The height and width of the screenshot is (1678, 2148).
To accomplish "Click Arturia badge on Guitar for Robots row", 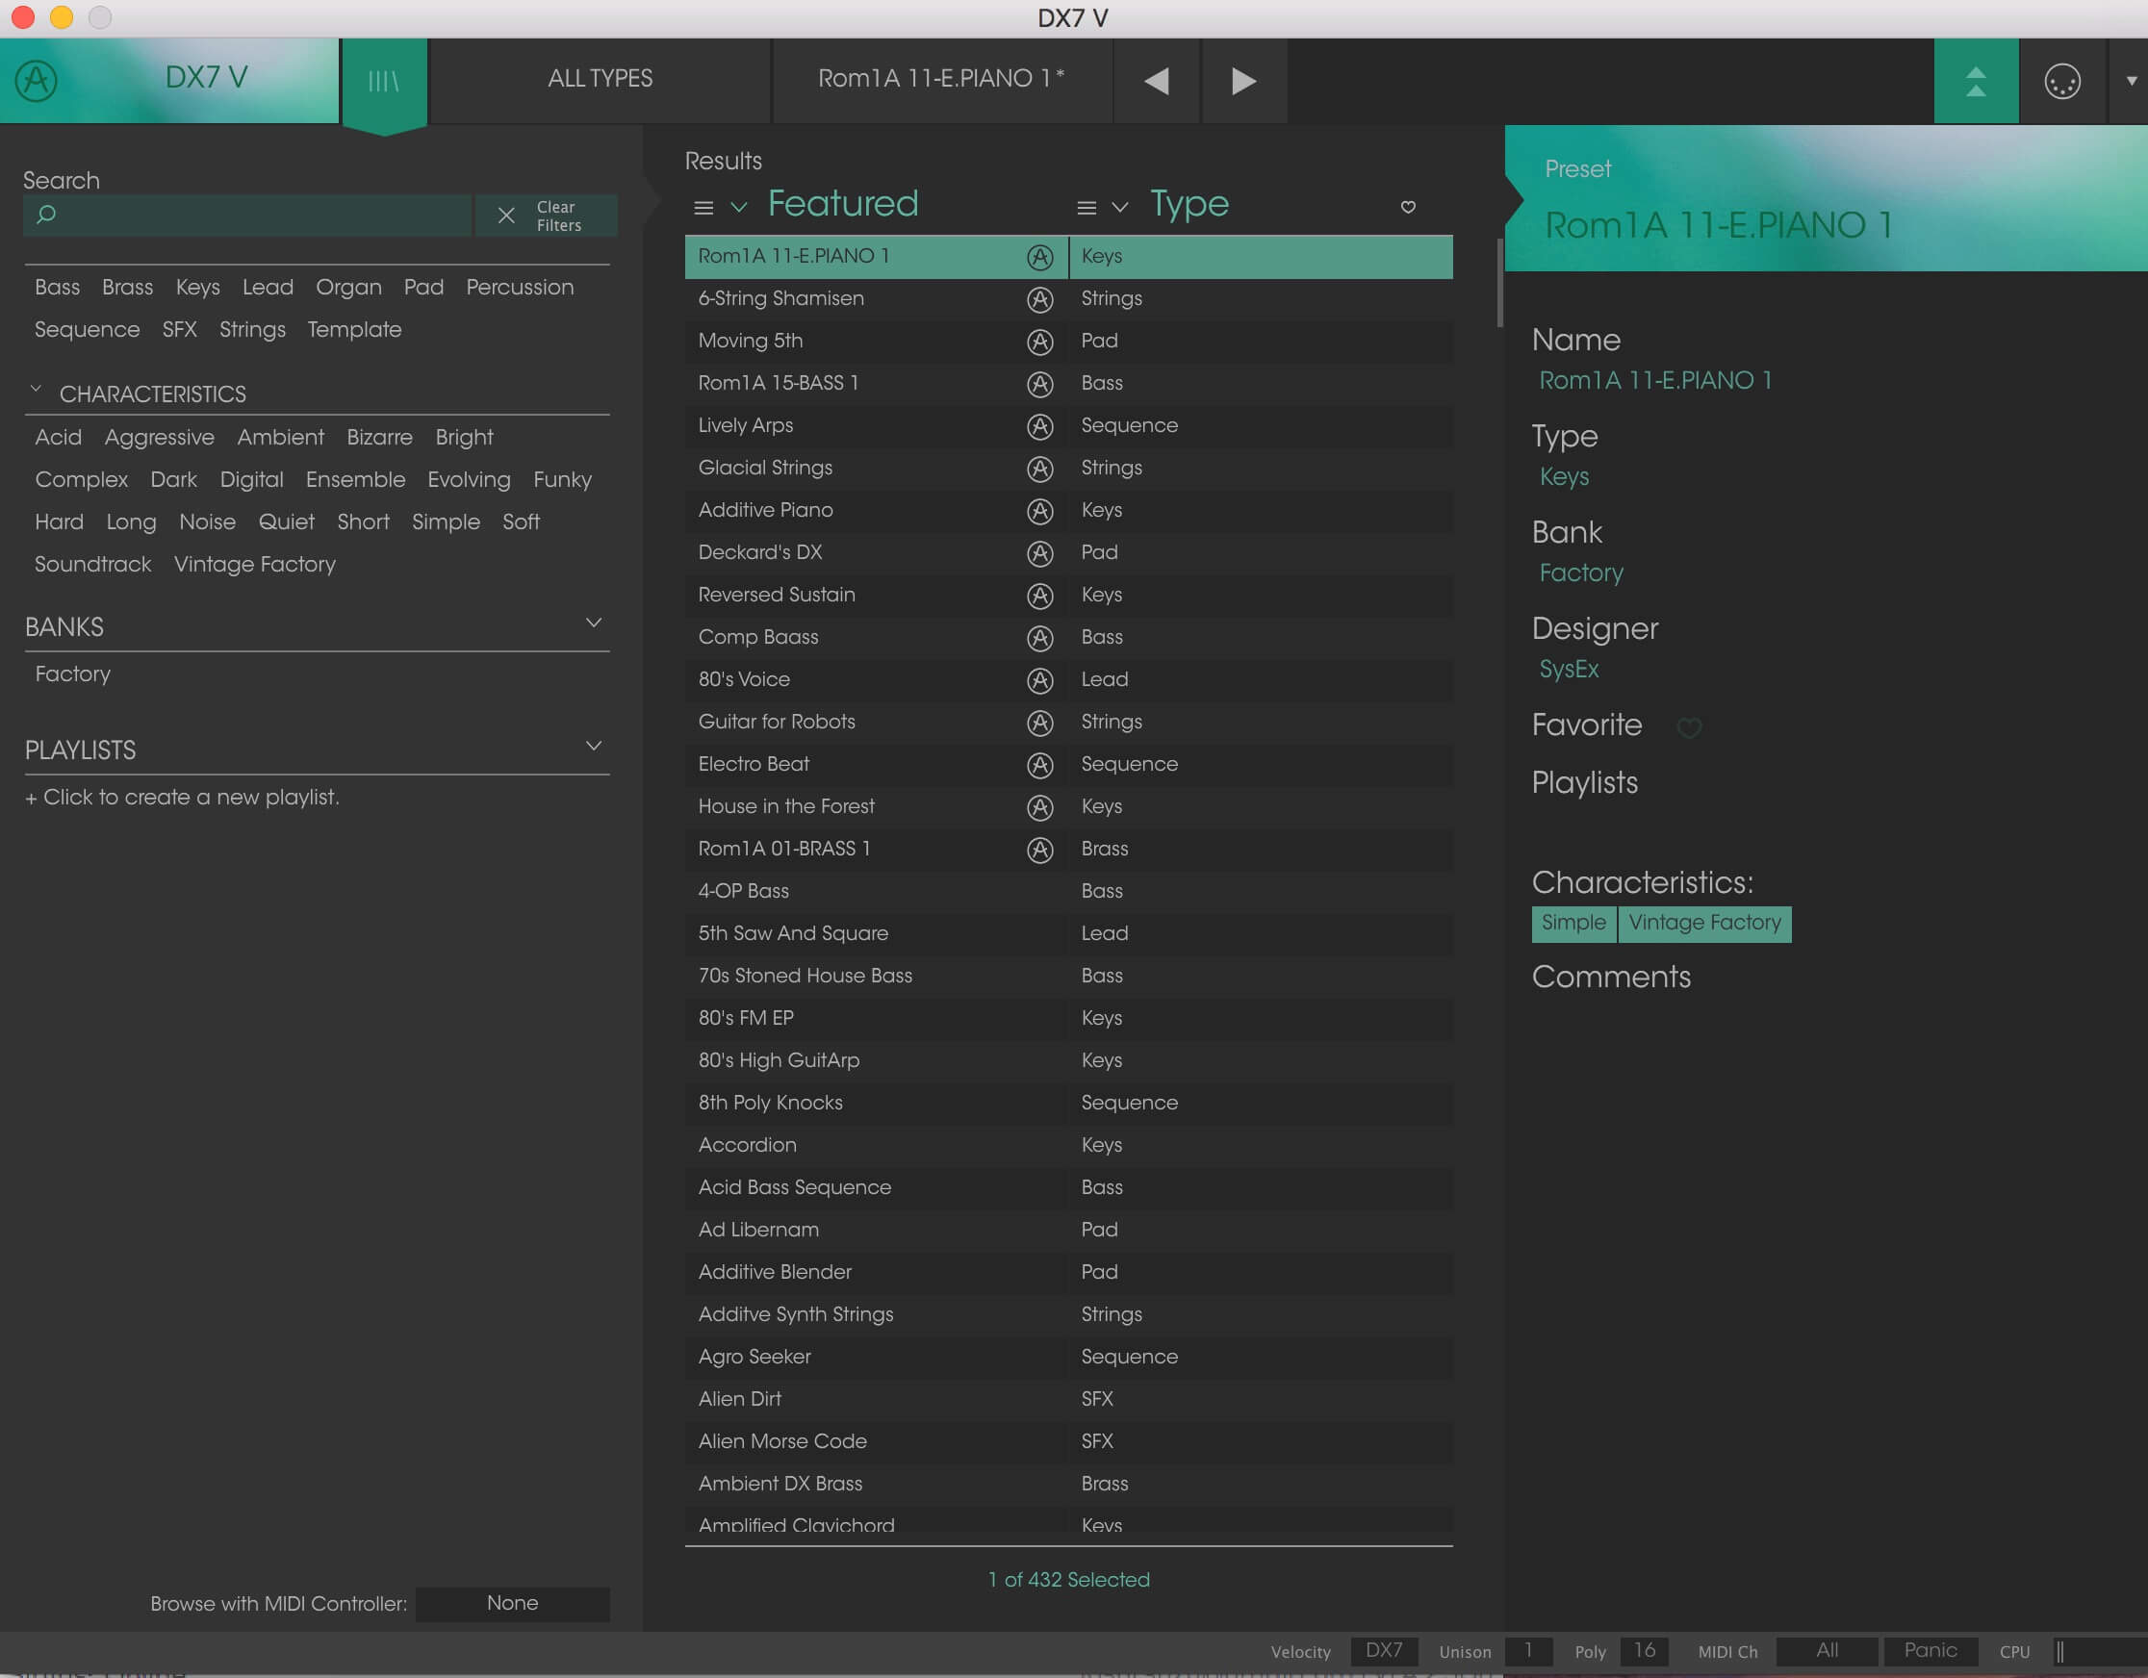I will pos(1039,722).
